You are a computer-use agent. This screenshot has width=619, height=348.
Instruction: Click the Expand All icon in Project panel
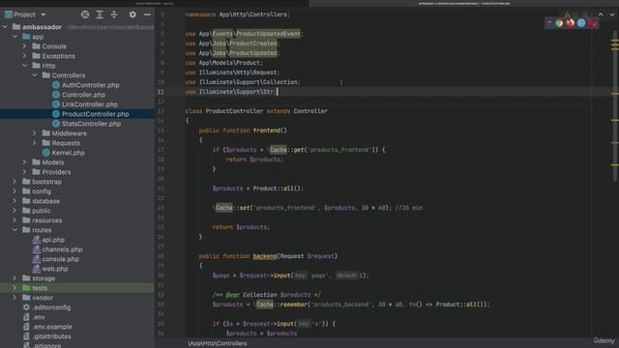(x=100, y=14)
